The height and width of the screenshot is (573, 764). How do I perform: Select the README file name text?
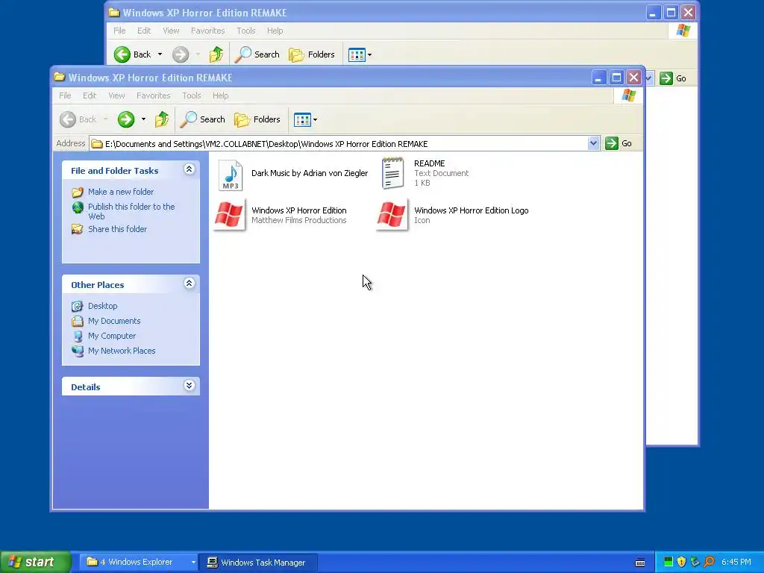[x=429, y=163]
